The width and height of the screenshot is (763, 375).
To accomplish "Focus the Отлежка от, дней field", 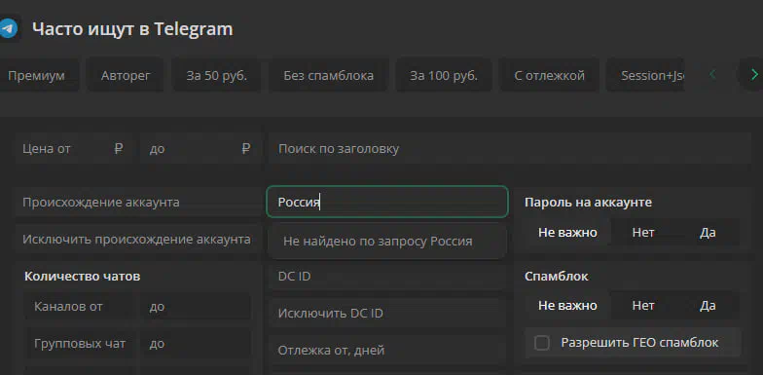I will click(387, 351).
